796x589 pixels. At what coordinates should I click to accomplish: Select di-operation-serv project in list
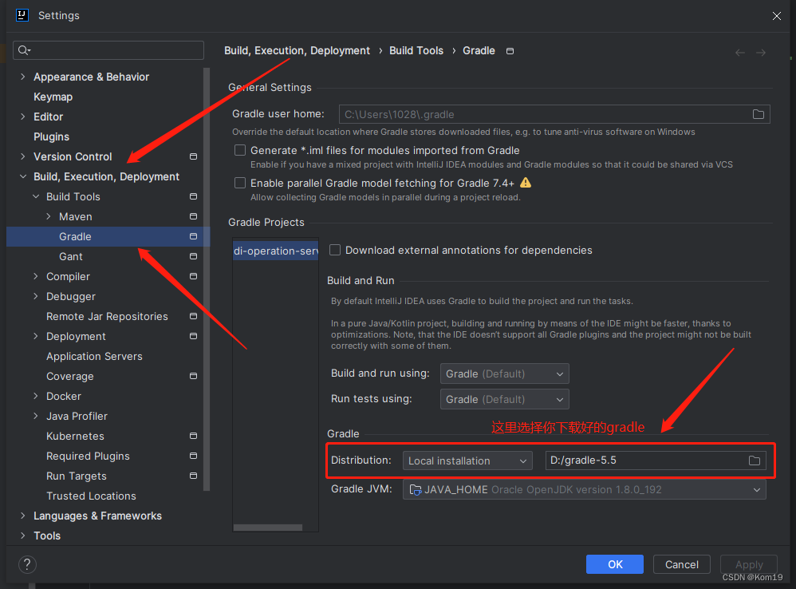tap(276, 251)
